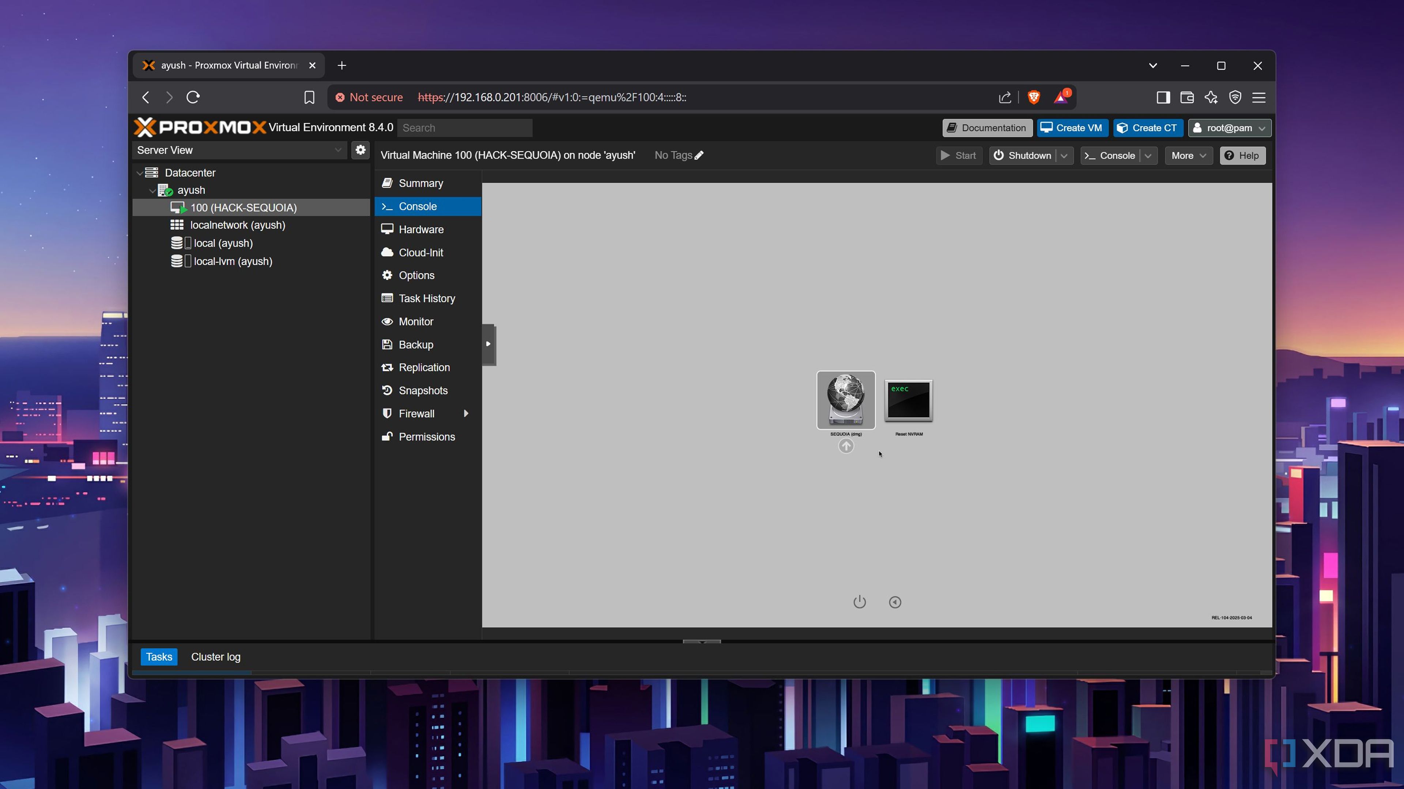Open the Console menu item
This screenshot has height=789, width=1404.
428,206
